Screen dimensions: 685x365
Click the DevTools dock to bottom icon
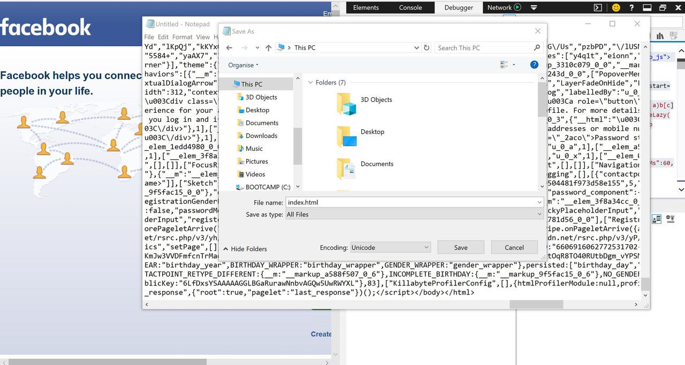click(x=647, y=7)
